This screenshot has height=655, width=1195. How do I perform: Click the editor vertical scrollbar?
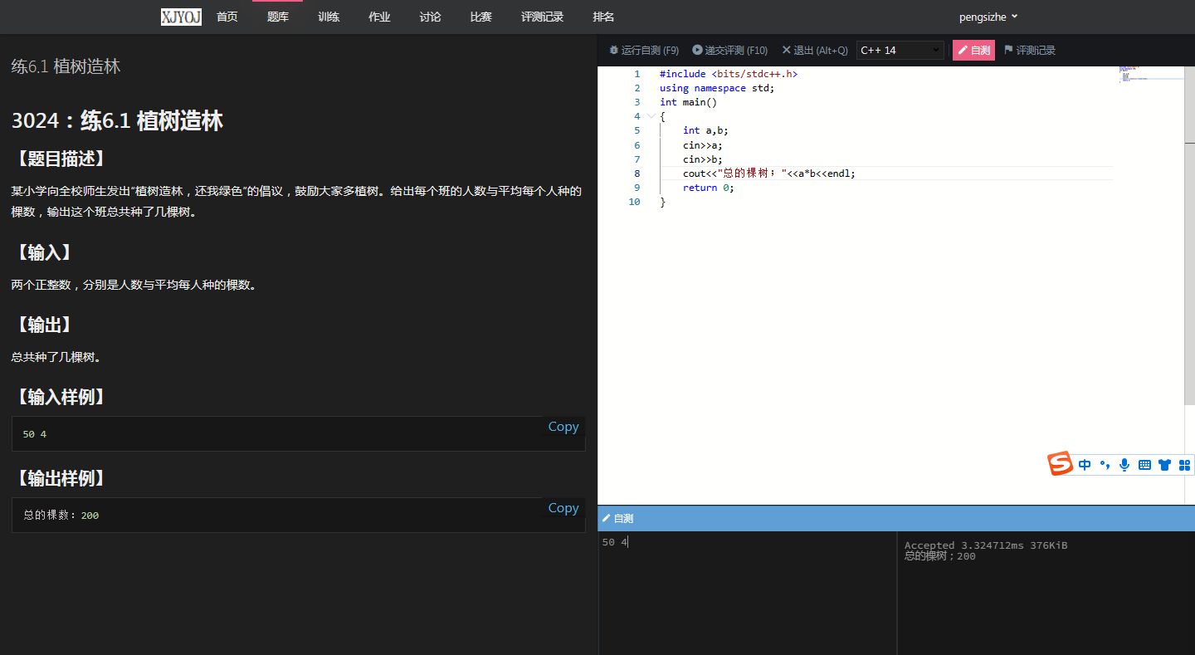click(1189, 236)
